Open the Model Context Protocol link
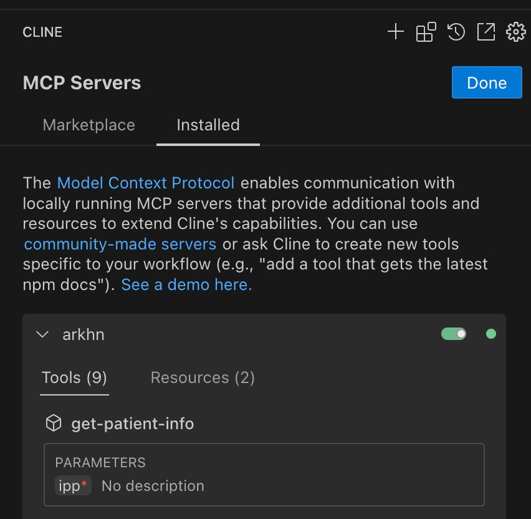 tap(146, 183)
